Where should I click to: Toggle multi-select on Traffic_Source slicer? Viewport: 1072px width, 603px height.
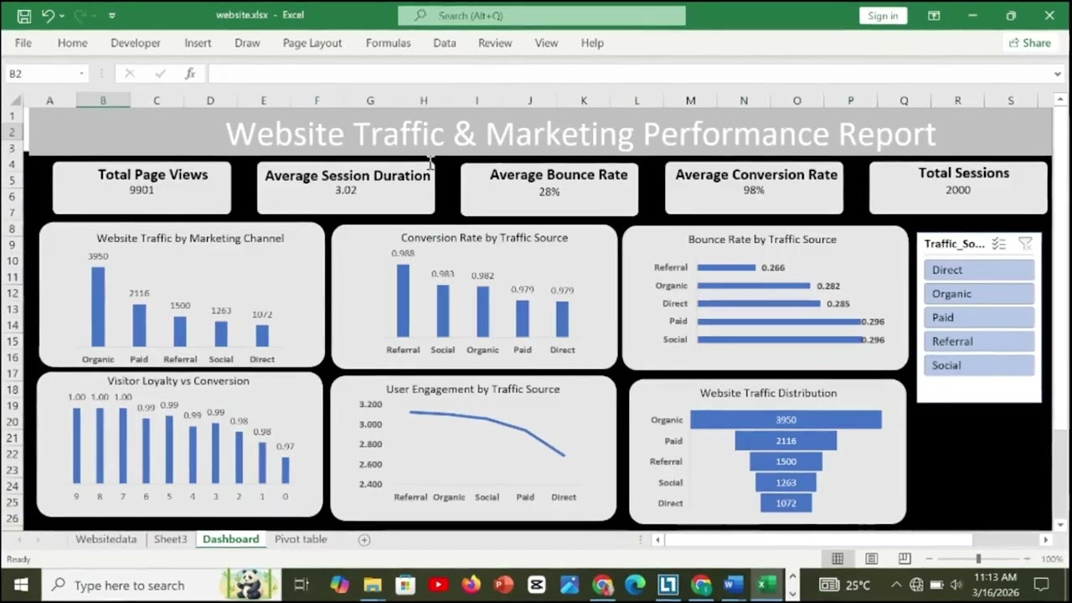tap(998, 244)
